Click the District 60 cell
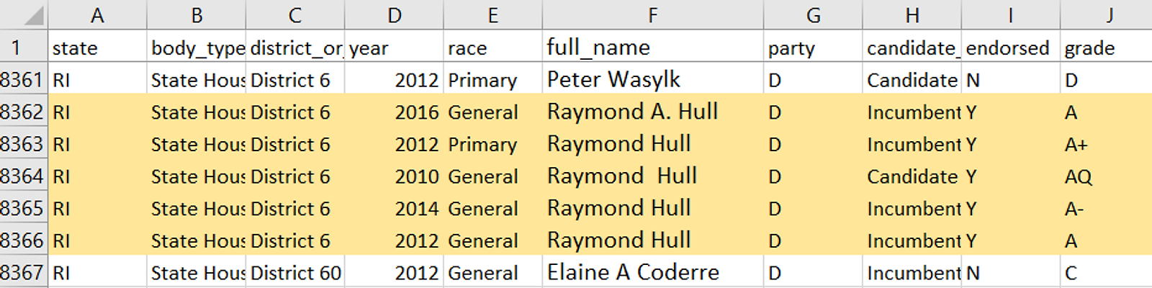The width and height of the screenshot is (1152, 288). click(x=295, y=273)
